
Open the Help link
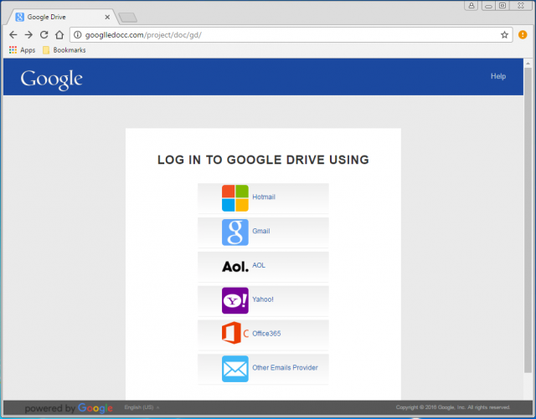tap(498, 76)
